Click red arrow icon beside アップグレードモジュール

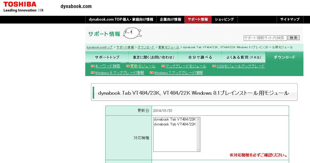coord(163,66)
